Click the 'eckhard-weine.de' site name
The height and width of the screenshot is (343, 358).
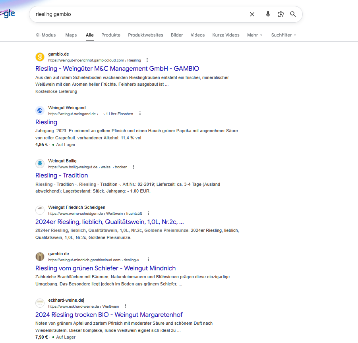66,300
